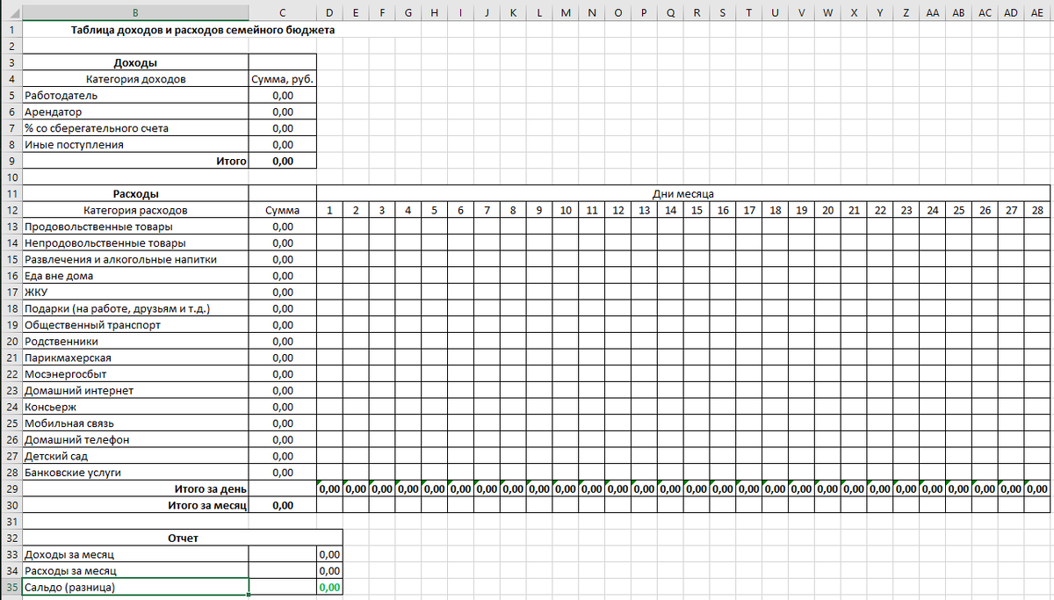Select column B header

(135, 12)
